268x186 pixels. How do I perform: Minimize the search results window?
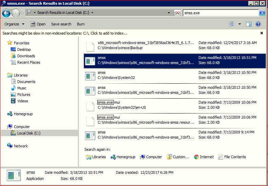point(251,3)
